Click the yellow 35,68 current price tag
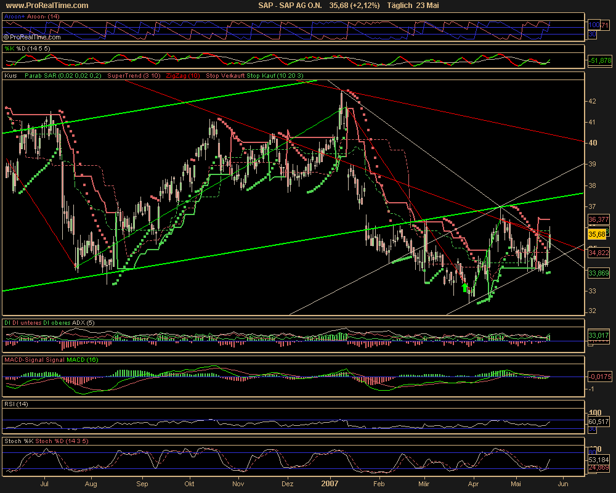Screen dimensions: 616x493 click(x=598, y=234)
